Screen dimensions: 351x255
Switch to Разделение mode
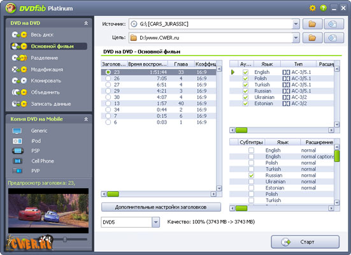45,58
